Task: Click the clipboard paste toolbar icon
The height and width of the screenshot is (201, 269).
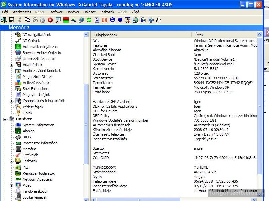Action: click(x=35, y=20)
